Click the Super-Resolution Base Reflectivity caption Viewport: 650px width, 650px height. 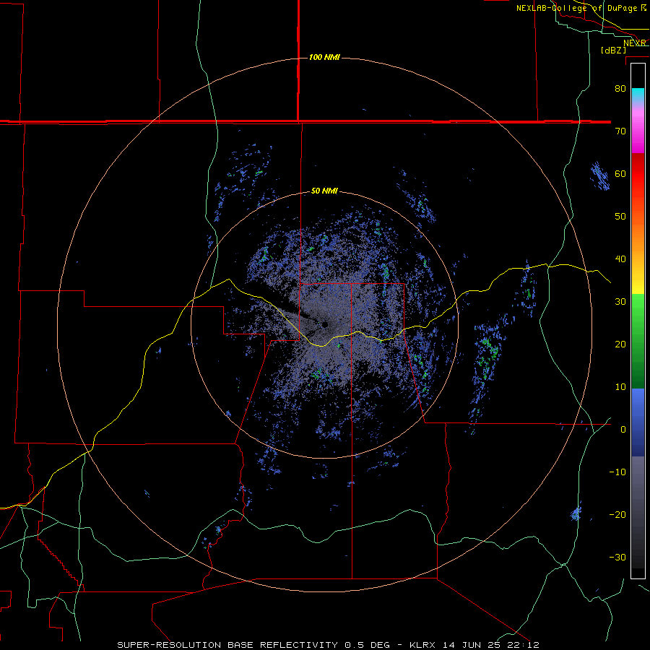pos(329,645)
